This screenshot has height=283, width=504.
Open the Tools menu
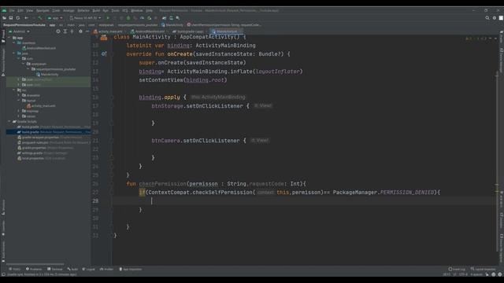pos(115,10)
